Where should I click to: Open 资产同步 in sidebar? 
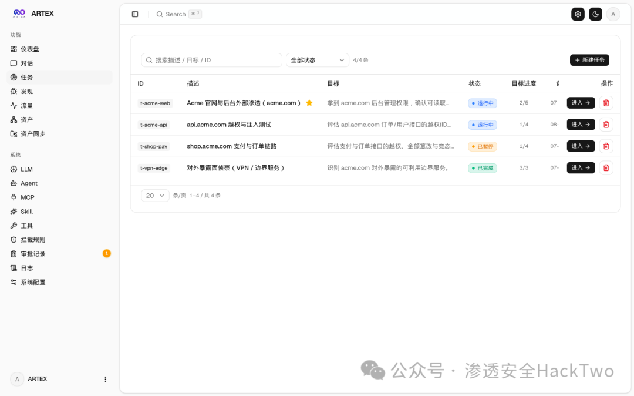coord(59,134)
